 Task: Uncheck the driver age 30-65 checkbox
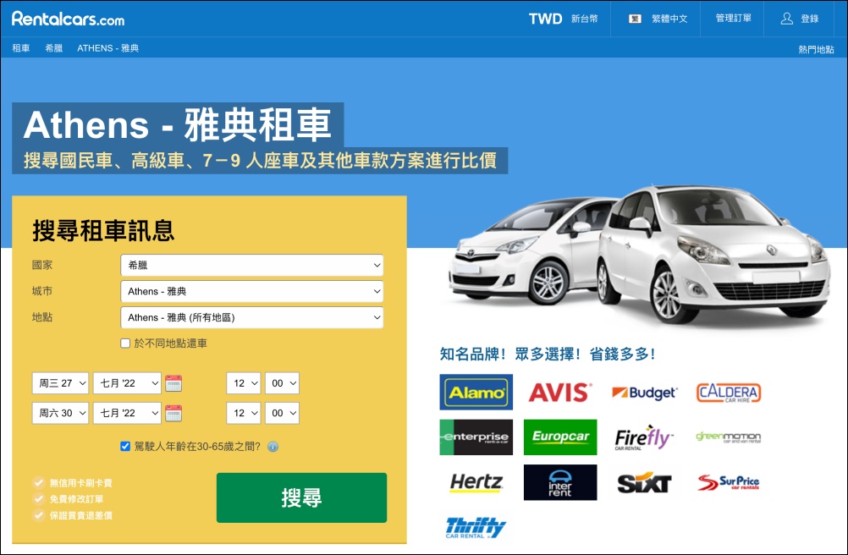pyautogui.click(x=125, y=447)
